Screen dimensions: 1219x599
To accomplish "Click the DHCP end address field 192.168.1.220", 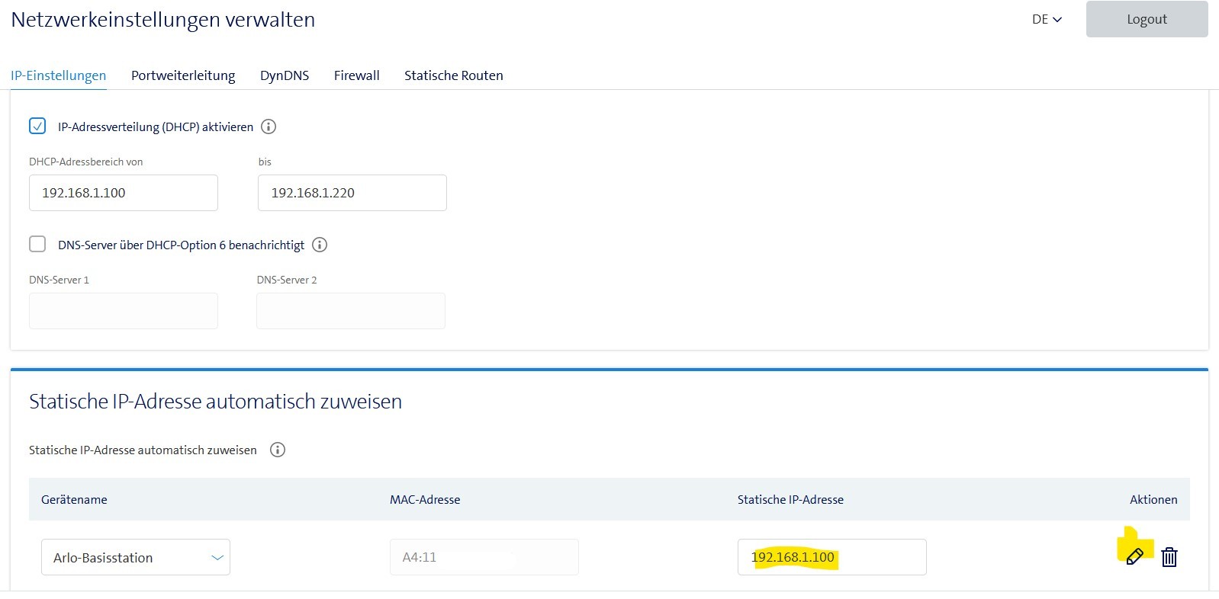I will point(352,194).
